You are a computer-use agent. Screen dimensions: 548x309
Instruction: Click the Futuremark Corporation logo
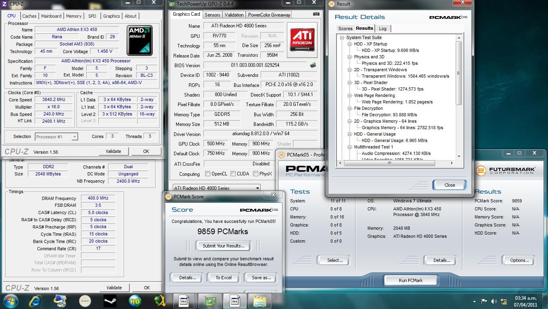506,170
